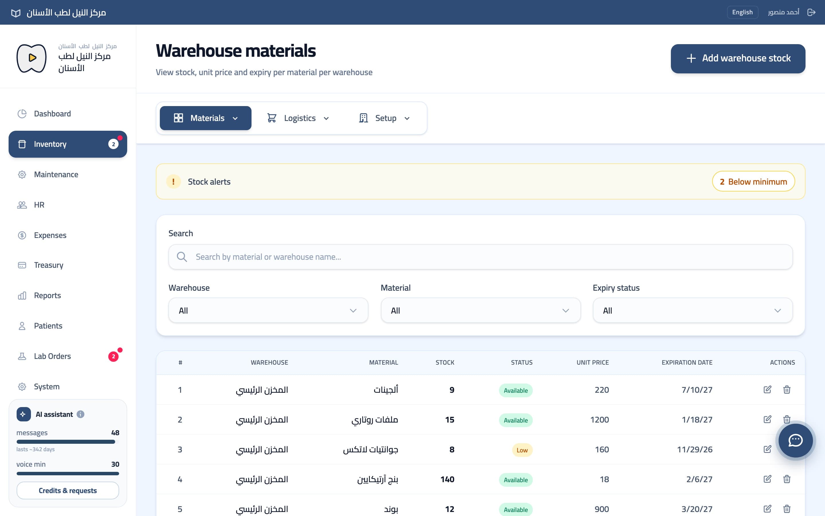Open System settings in sidebar
Screen dimensions: 825x516
point(68,387)
